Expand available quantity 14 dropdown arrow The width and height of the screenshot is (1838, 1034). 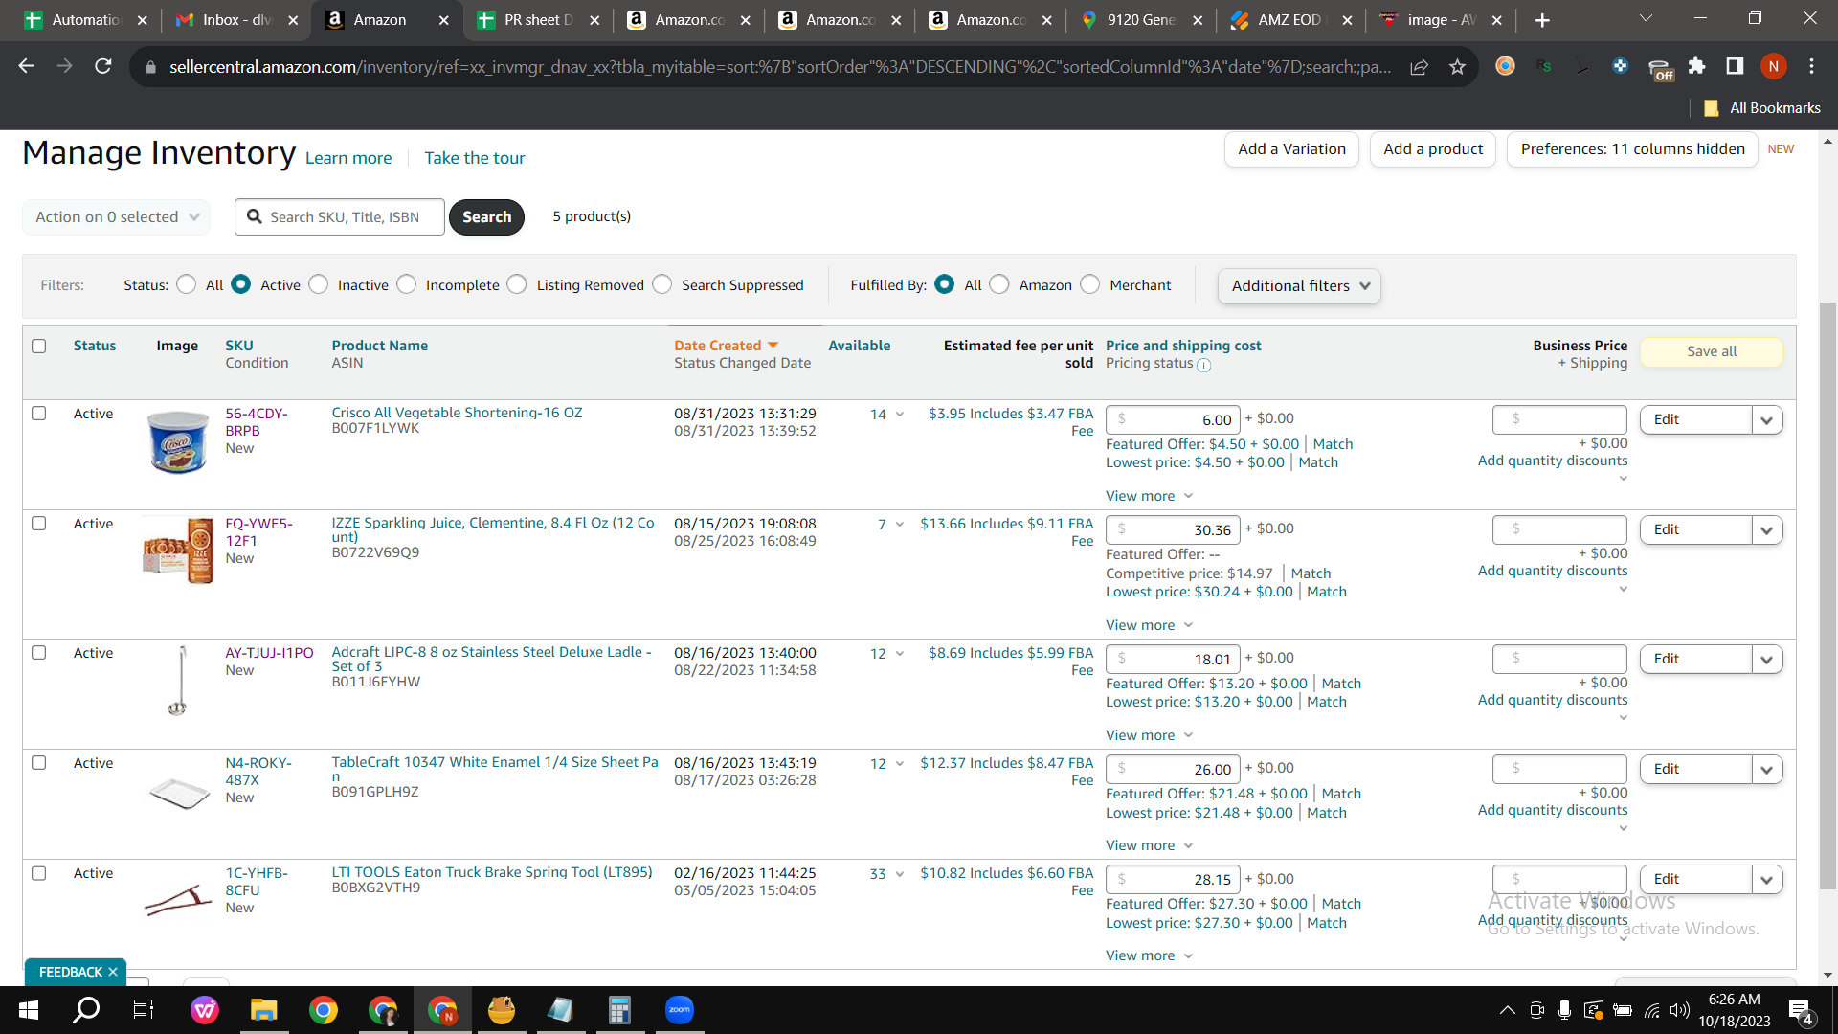[900, 415]
